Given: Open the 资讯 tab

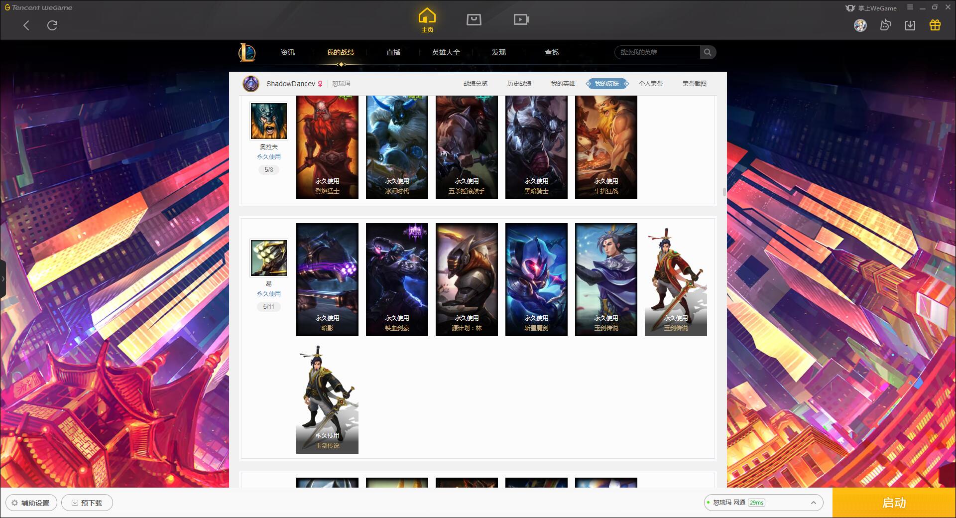Looking at the screenshot, I should 288,52.
